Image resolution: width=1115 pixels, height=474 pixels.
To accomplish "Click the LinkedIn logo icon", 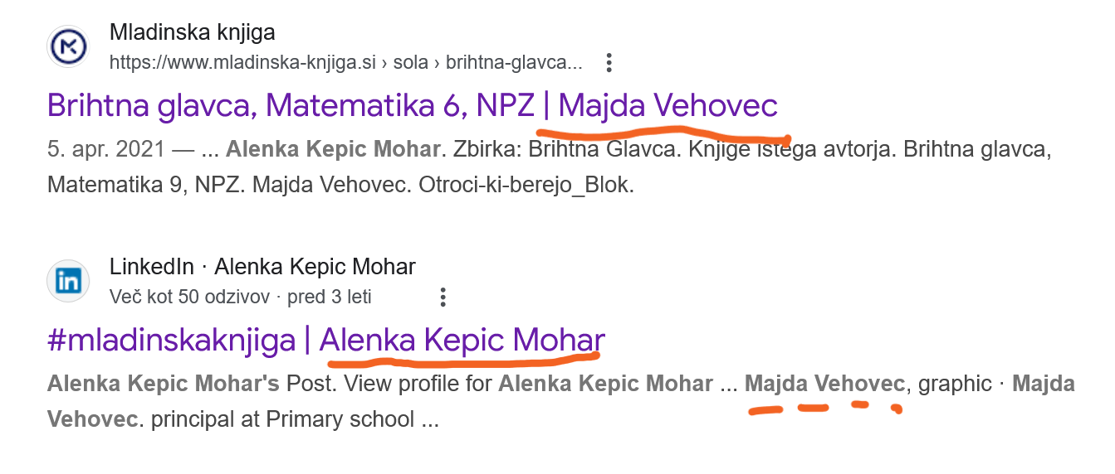I will click(x=68, y=282).
